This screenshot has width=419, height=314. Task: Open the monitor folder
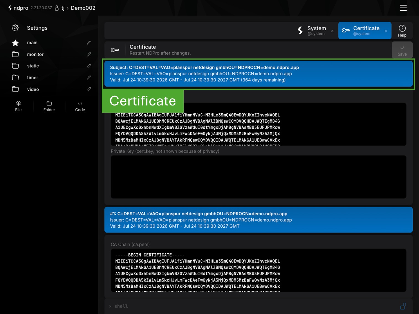click(35, 54)
